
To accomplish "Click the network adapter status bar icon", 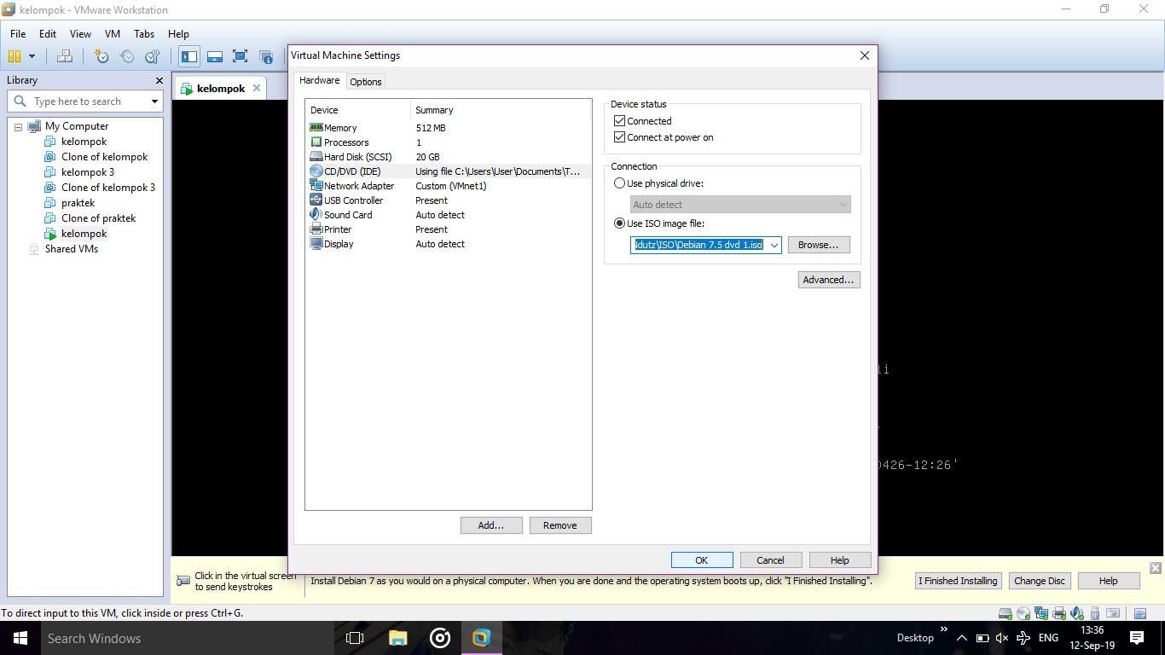I will pos(1041,613).
